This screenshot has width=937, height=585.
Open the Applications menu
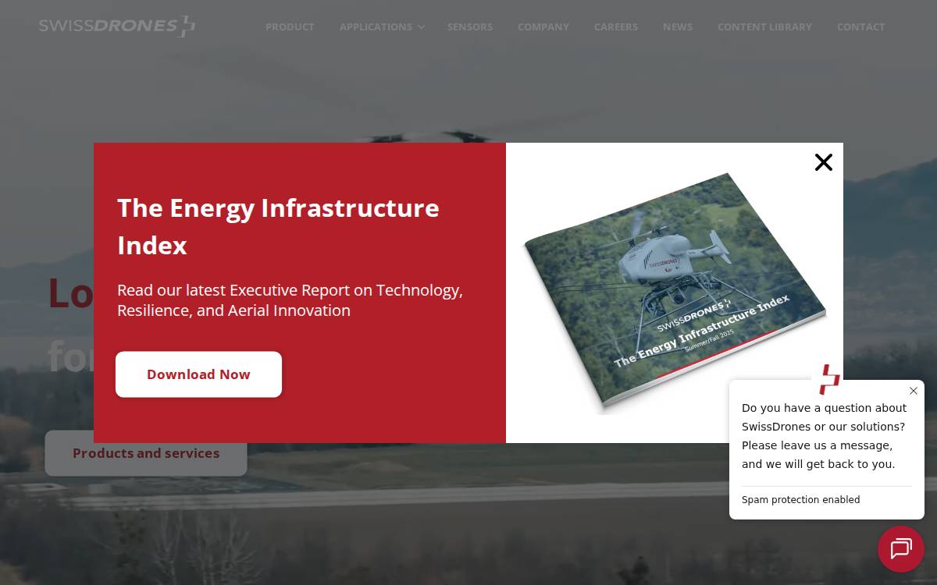376,27
